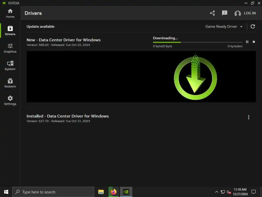
Task: Click the muted volume tray icon
Action: point(229,192)
